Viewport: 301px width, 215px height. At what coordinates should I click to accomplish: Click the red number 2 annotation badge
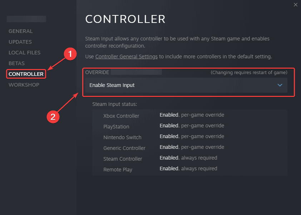pos(53,117)
